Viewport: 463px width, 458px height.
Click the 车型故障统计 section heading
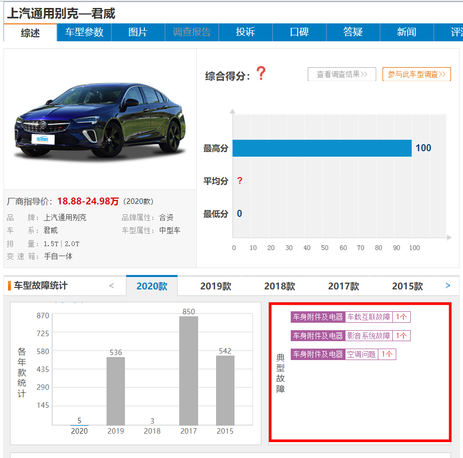tap(41, 285)
